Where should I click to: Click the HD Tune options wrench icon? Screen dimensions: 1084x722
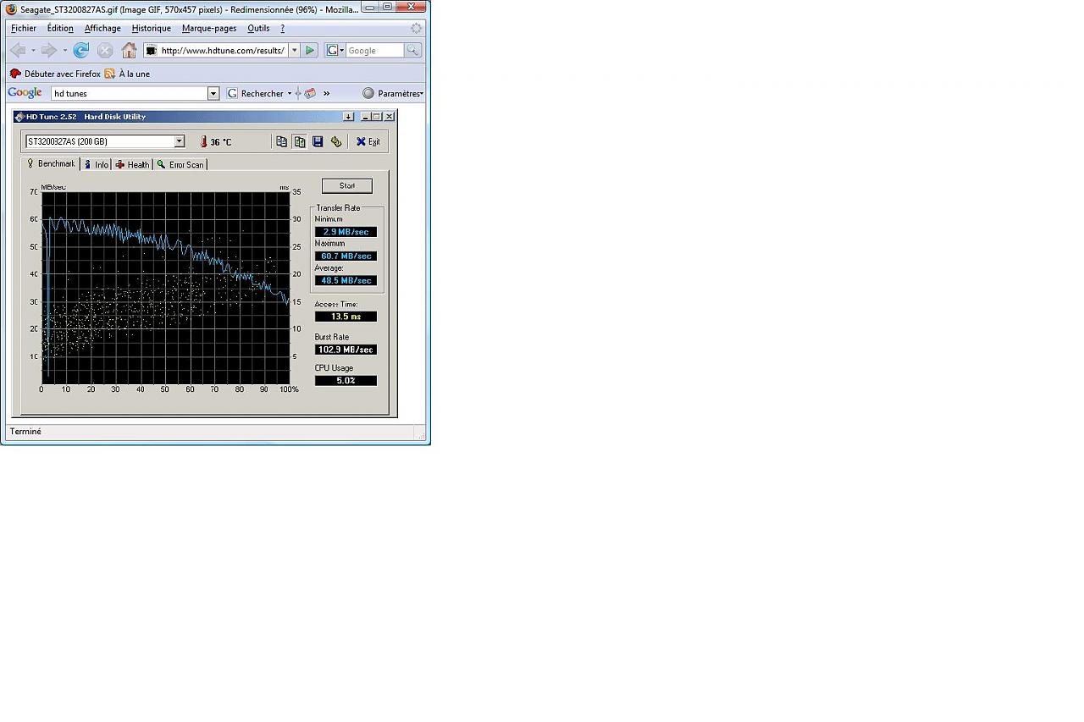click(336, 141)
